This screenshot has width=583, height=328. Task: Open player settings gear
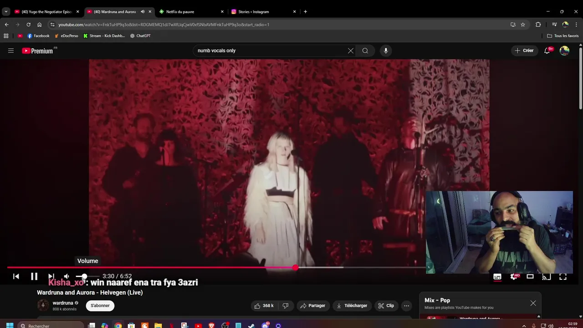(x=514, y=277)
